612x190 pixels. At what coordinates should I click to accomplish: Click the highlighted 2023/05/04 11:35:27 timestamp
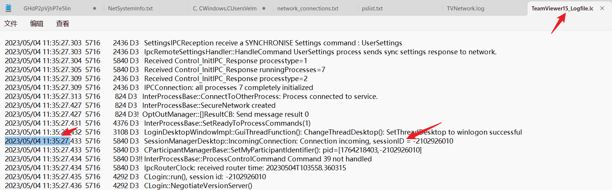pyautogui.click(x=37, y=141)
